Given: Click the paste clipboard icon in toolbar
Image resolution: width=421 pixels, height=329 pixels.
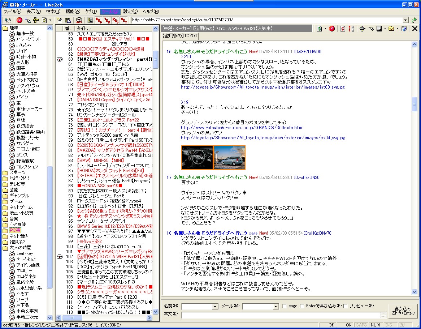Looking at the screenshot, I should pos(68,20).
